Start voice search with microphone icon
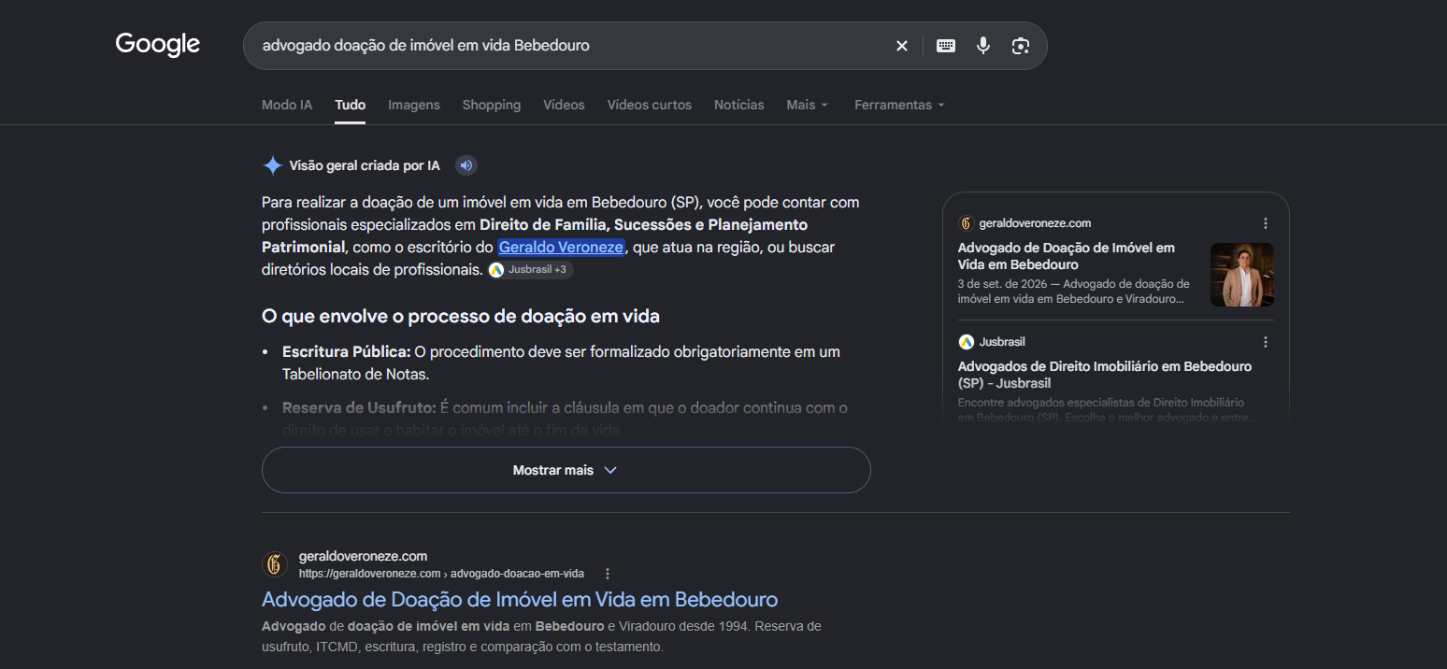 click(x=983, y=46)
